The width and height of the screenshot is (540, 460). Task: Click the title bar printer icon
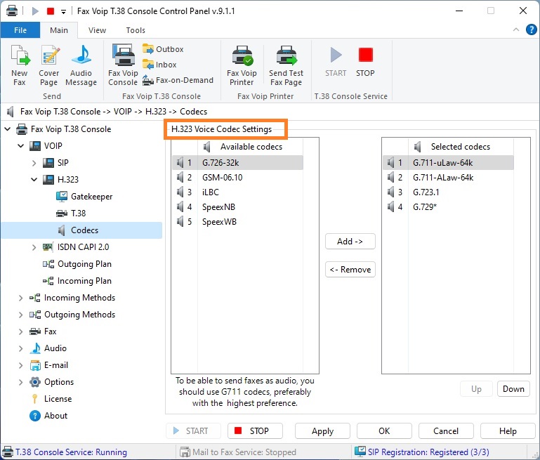tap(12, 11)
